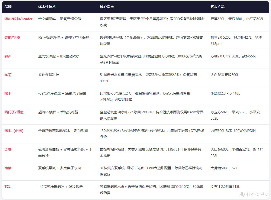
Task: Click the 核心卖点 column header
Action: pyautogui.click(x=107, y=7)
